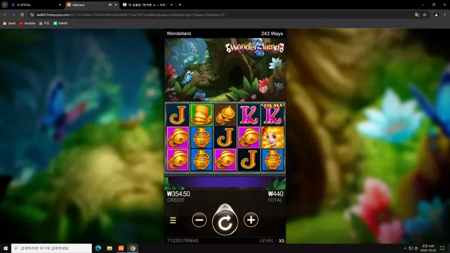
Task: Click the Google Translate icon in address bar
Action: [417, 15]
